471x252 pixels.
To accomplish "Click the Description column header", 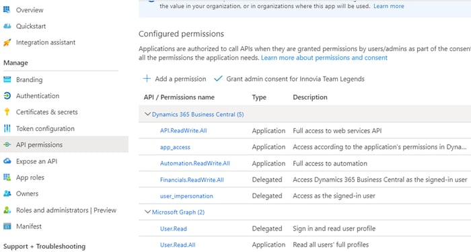I will (x=310, y=97).
